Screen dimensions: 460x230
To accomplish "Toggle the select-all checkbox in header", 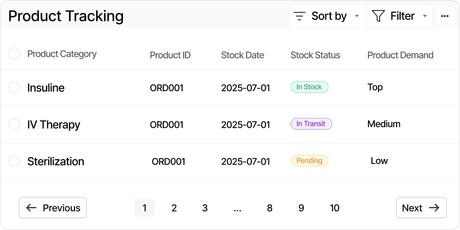I will tap(14, 53).
